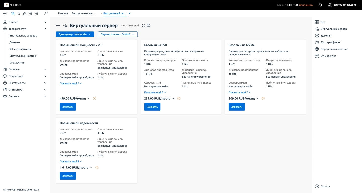Open Домены in the left sidebar
This screenshot has height=193, width=362.
(x=15, y=42)
